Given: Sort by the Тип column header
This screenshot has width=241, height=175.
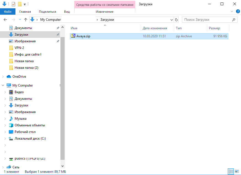Looking at the screenshot, I should point(190,28).
